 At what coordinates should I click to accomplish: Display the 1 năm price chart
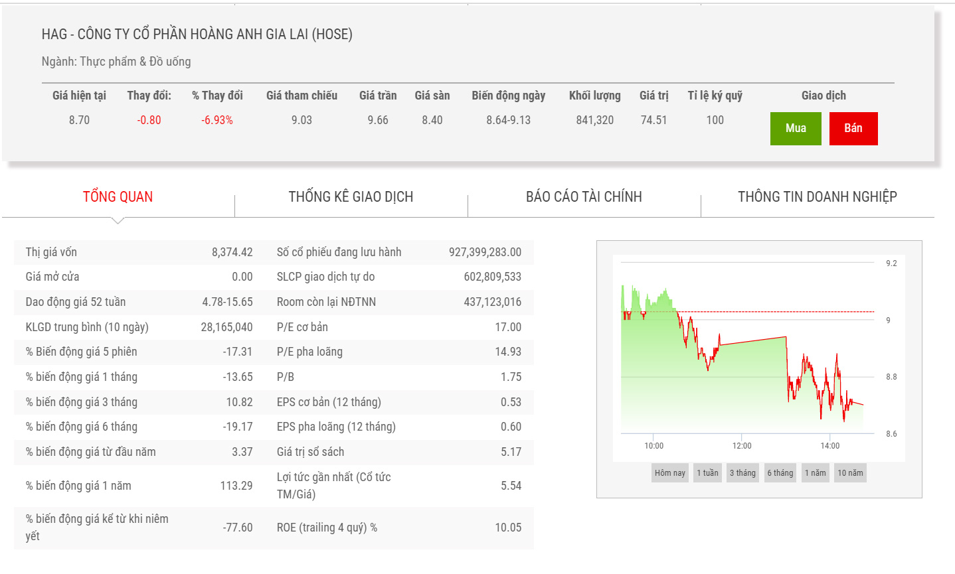(816, 472)
